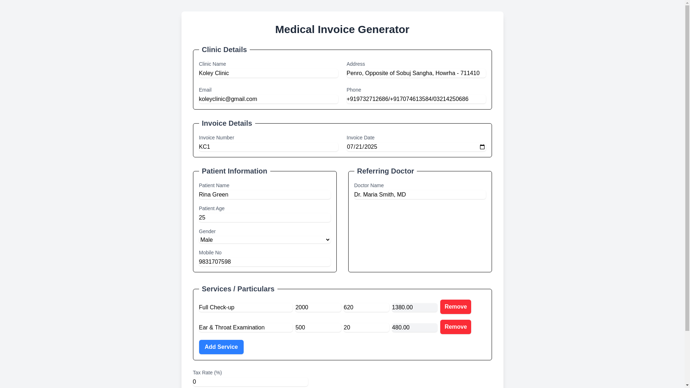Click the Patient Information section legend
Viewport: 690px width, 388px height.
[234, 171]
